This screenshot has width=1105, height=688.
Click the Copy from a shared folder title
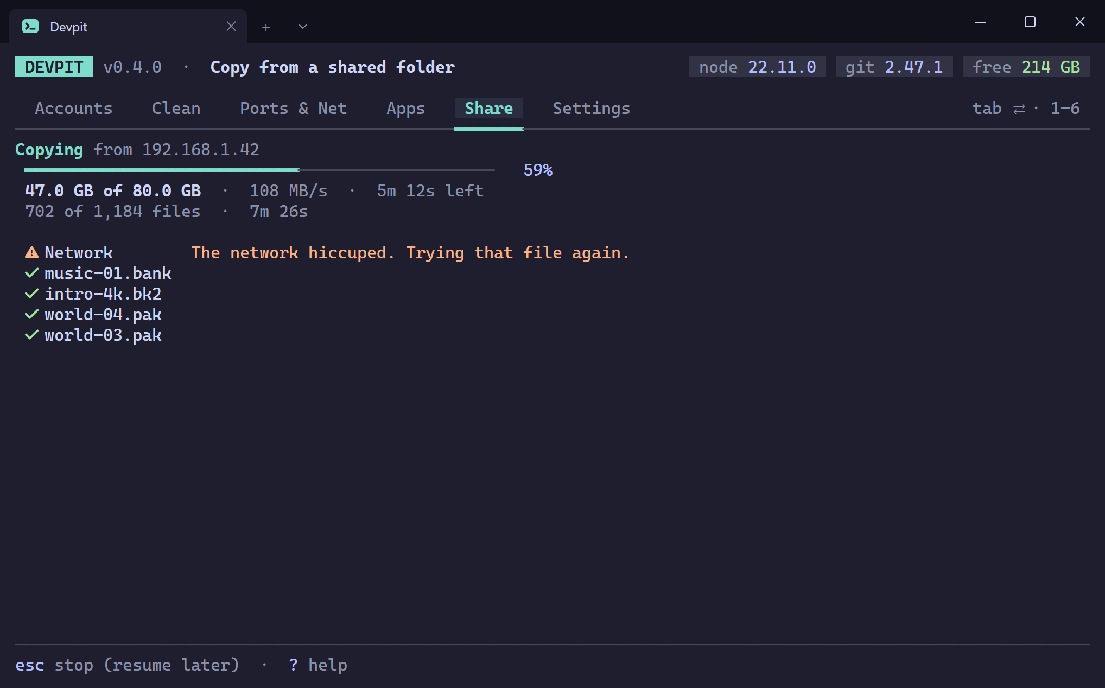[x=333, y=67]
